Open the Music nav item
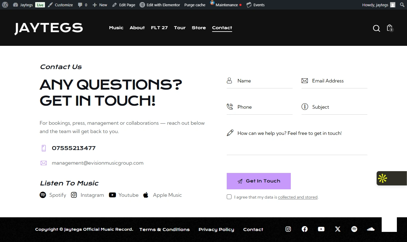 point(116,28)
